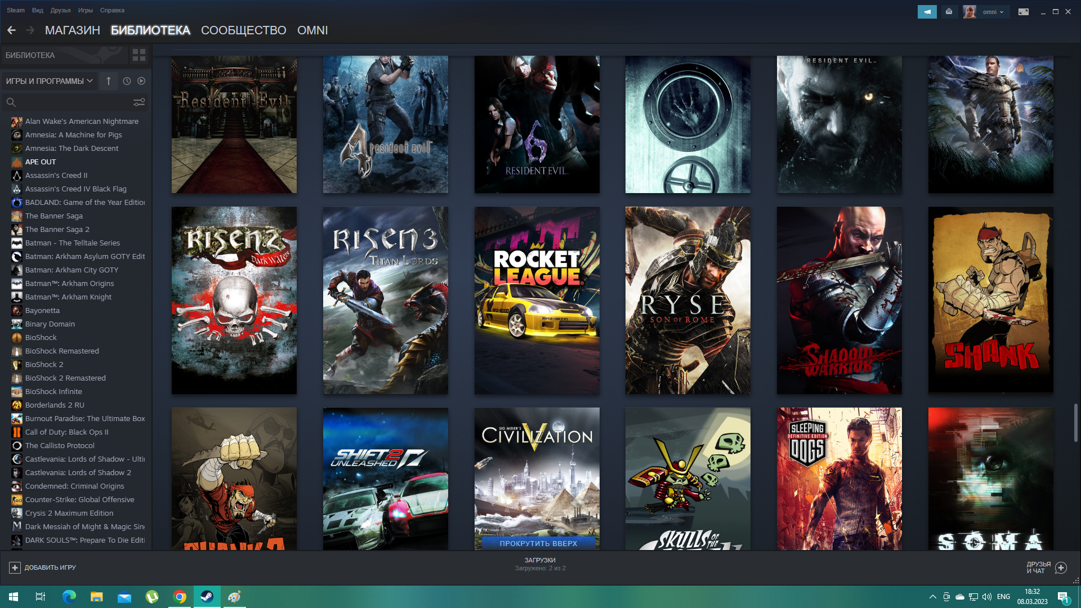This screenshot has height=608, width=1081.
Task: Click the friends and chat plus icon
Action: point(1061,567)
